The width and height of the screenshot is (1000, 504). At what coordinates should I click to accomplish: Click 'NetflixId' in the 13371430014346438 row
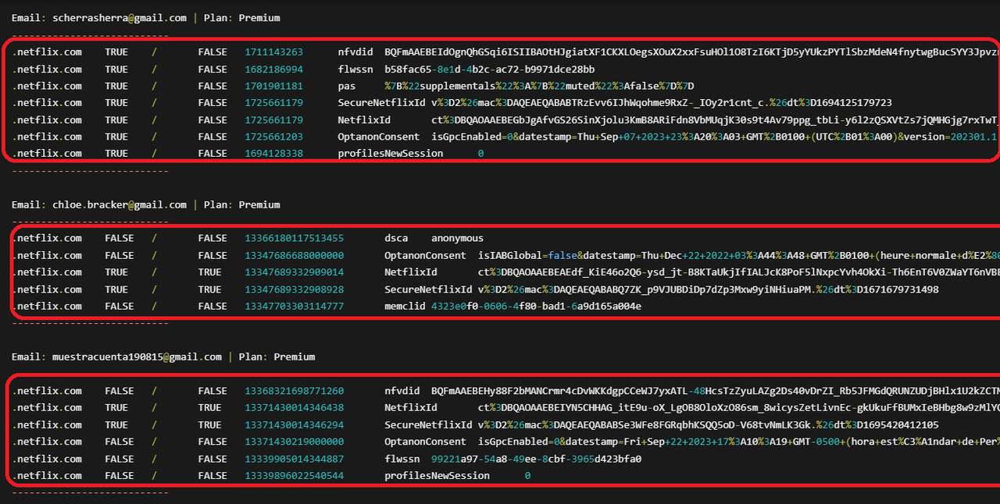click(x=410, y=408)
